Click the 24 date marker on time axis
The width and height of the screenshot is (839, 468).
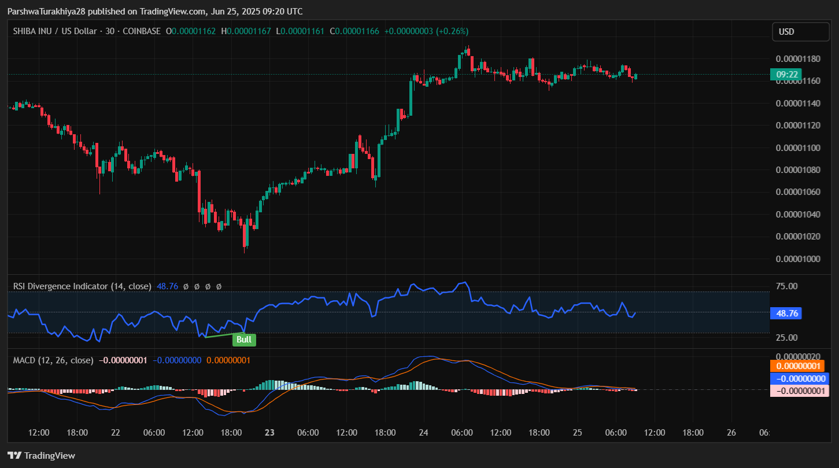tap(423, 432)
